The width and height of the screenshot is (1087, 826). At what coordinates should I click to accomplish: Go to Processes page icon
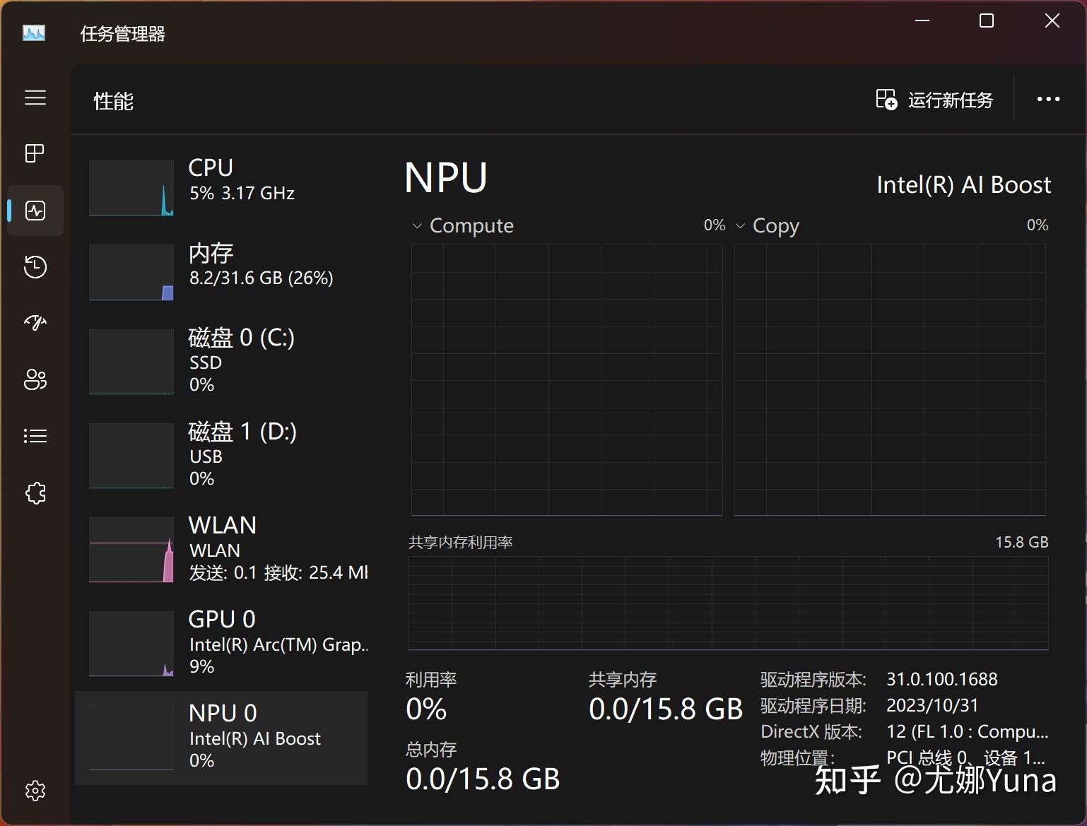tap(35, 153)
